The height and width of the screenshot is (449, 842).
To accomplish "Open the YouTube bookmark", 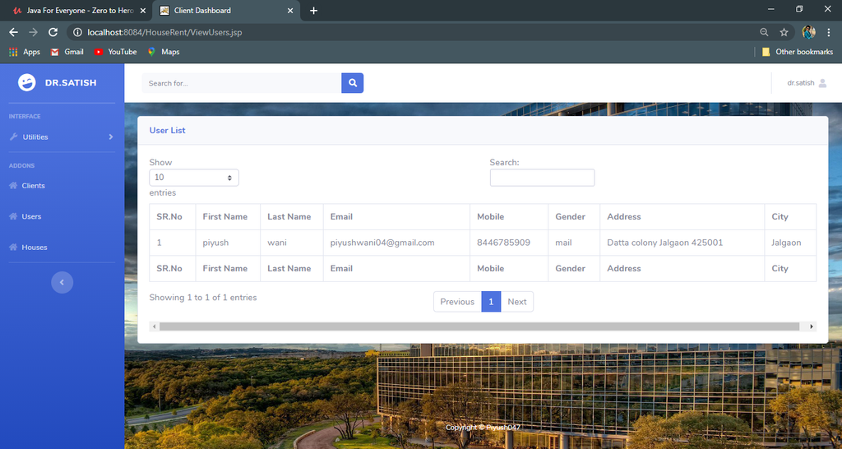I will (115, 52).
